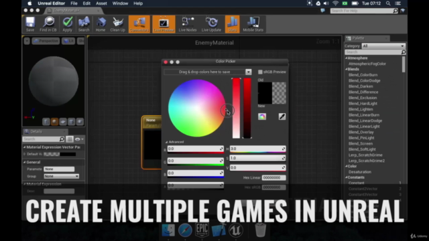The image size is (429, 241).
Task: Select the eyedropper tool in Color Picker
Action: click(x=282, y=116)
